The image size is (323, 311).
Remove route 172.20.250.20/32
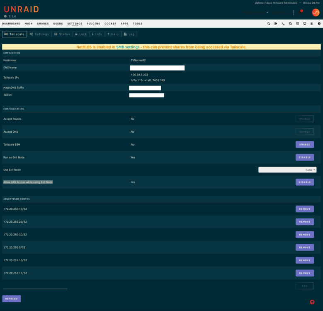pos(305,222)
